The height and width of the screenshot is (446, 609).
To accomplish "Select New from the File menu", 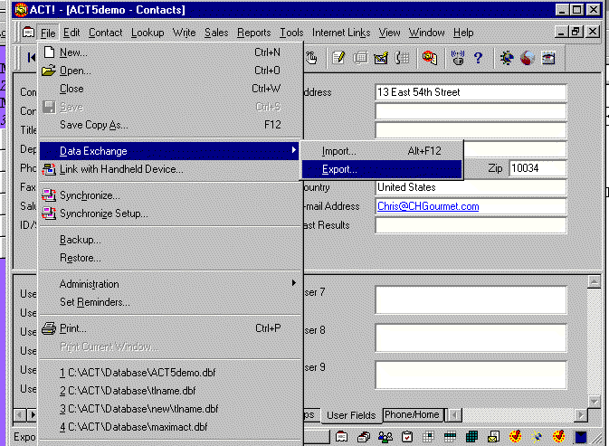I will pyautogui.click(x=170, y=52).
